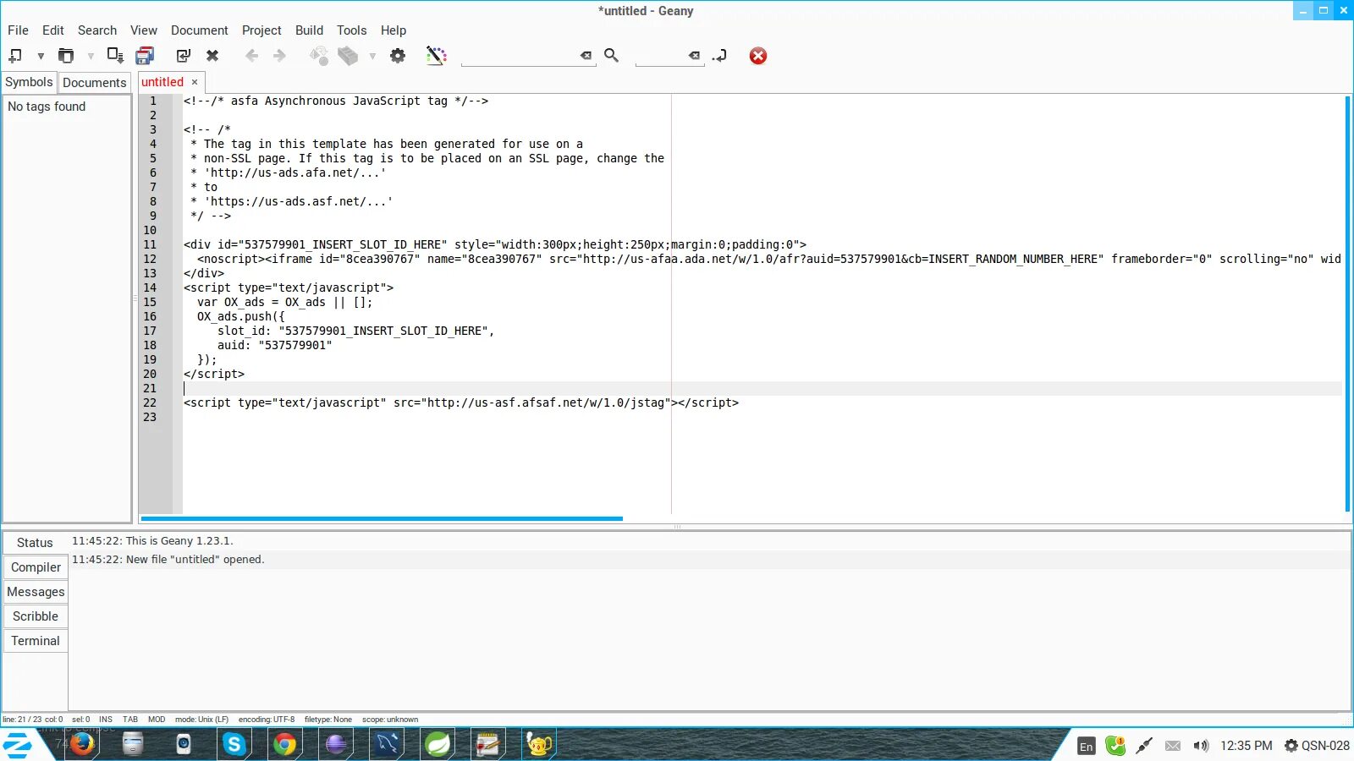Expand the New file template dropdown arrow
1354x761 pixels.
point(41,56)
